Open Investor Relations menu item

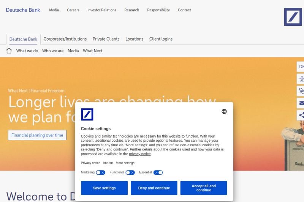[x=102, y=10]
